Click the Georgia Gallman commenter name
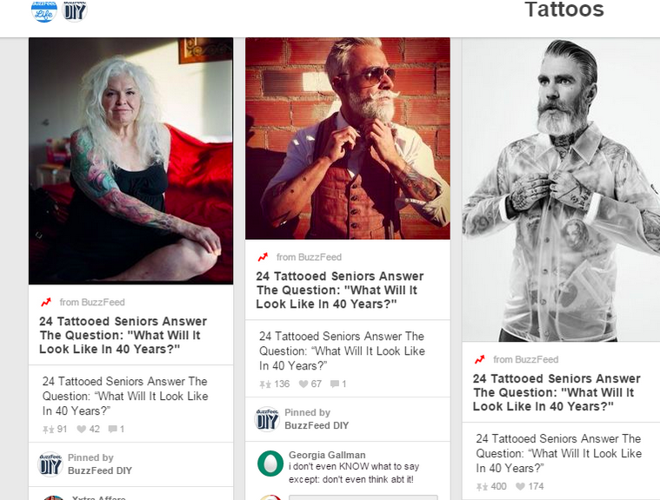This screenshot has height=500, width=660. coord(327,455)
